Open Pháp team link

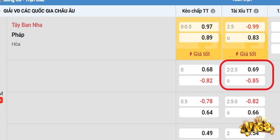18,35
